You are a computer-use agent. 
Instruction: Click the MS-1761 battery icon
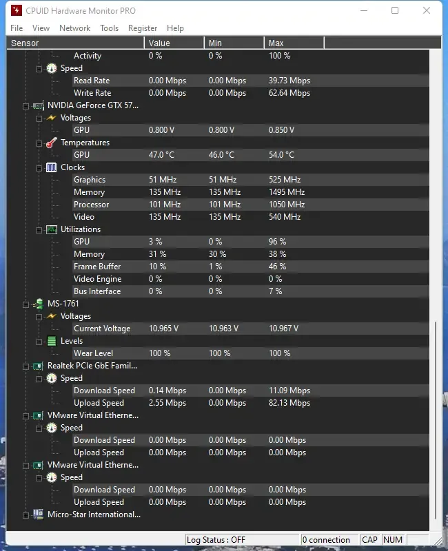(39, 304)
